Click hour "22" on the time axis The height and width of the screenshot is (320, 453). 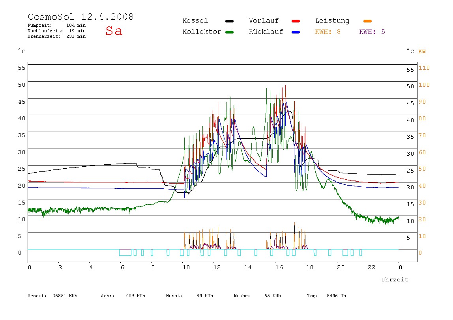tap(372, 268)
